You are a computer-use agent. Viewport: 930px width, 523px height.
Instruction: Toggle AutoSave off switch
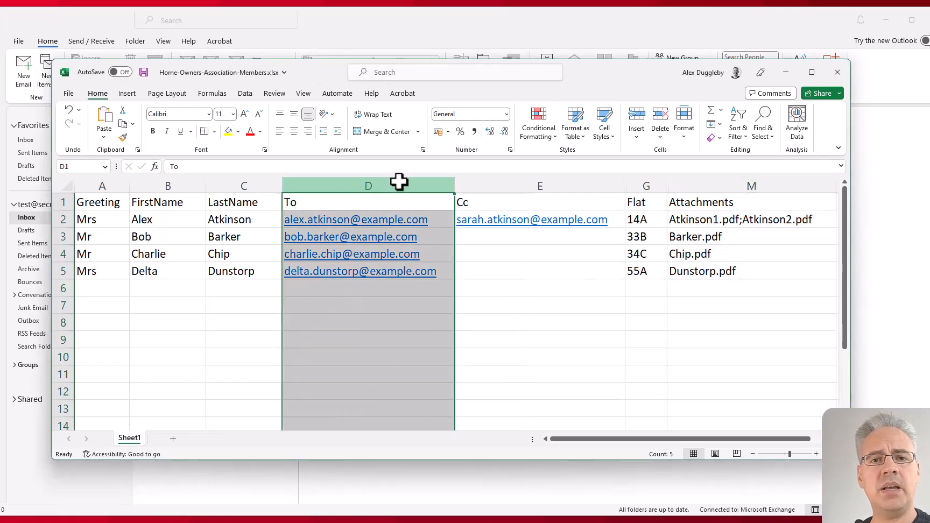[x=119, y=72]
